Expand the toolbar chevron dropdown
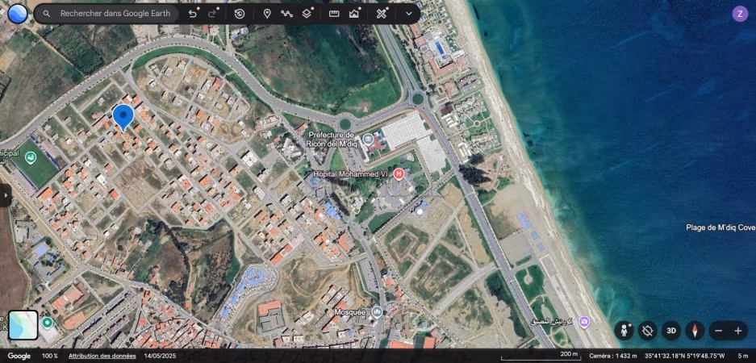 [409, 14]
